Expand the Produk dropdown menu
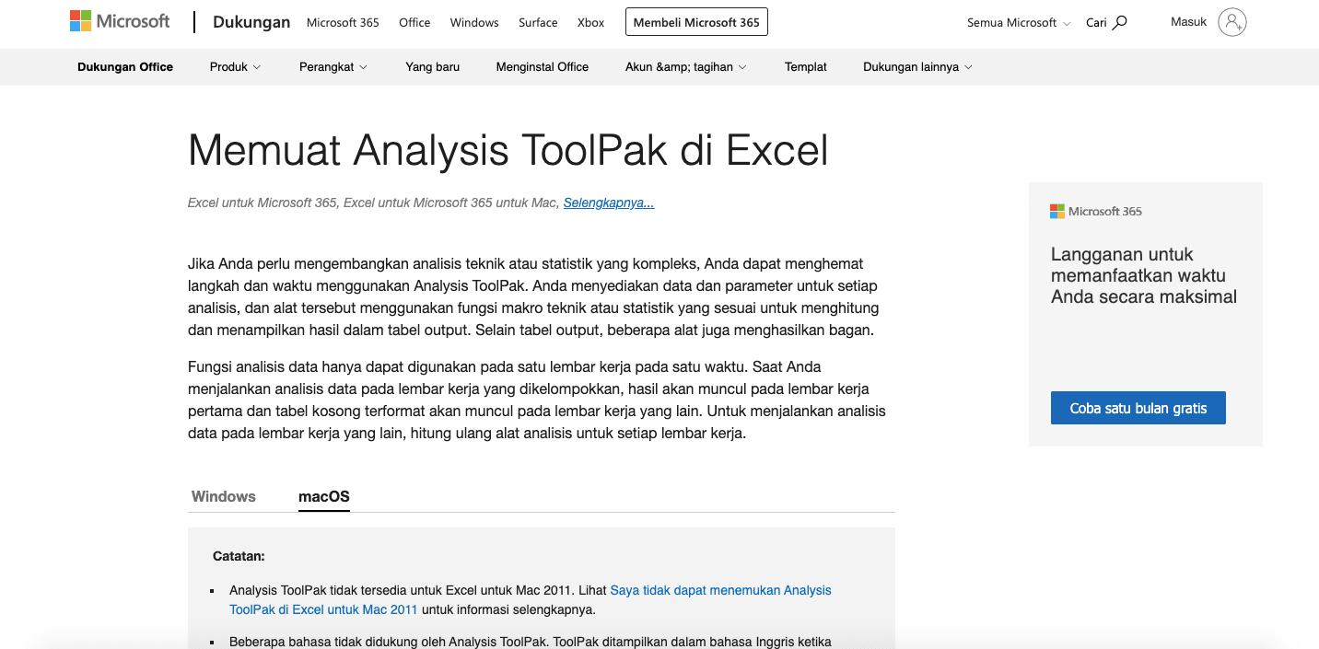Image resolution: width=1319 pixels, height=649 pixels. [235, 66]
